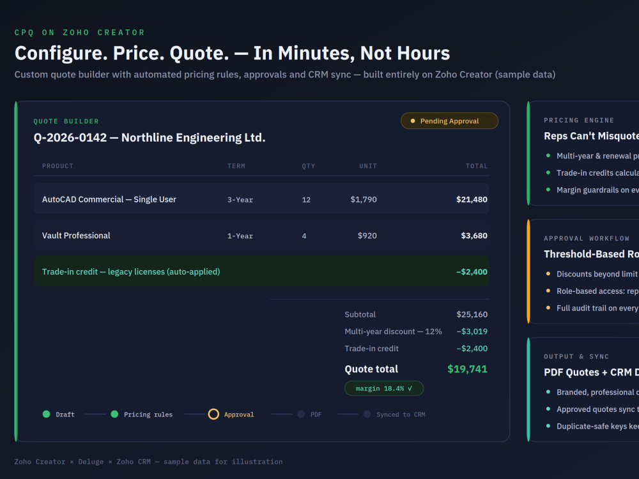The image size is (639, 479).
Task: Click the $21,480 line total
Action: point(472,199)
